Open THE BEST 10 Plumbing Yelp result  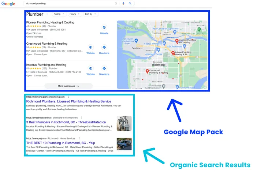61,143
